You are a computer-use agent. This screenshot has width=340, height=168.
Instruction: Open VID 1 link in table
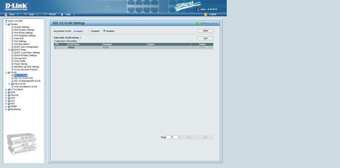pos(56,47)
